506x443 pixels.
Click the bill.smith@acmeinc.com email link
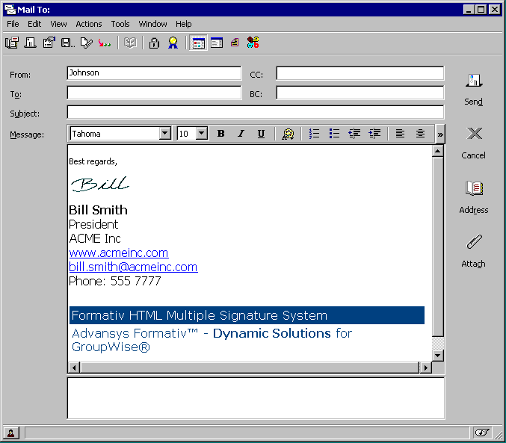(133, 267)
